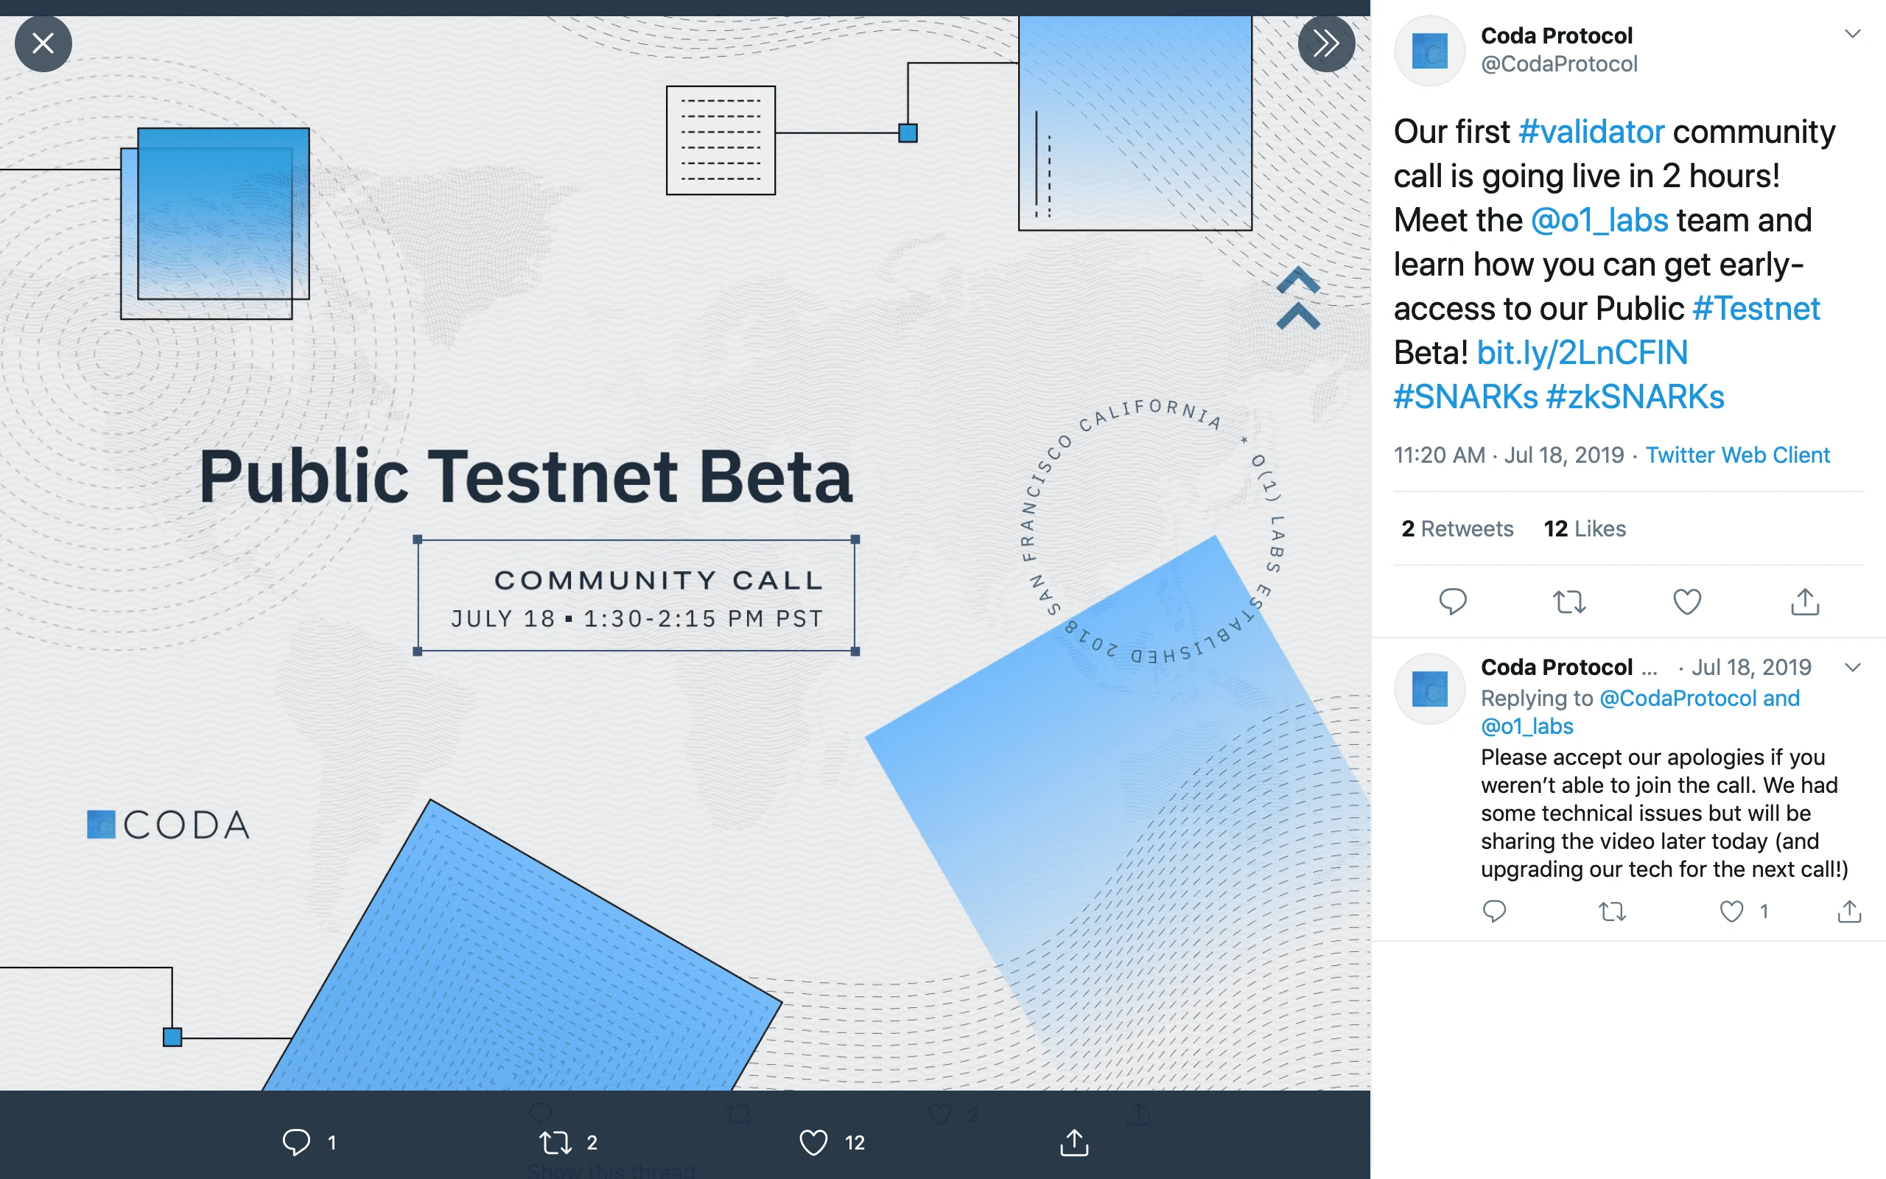Image resolution: width=1886 pixels, height=1179 pixels.
Task: Open Coda Protocol profile avatar at top
Action: [1429, 51]
